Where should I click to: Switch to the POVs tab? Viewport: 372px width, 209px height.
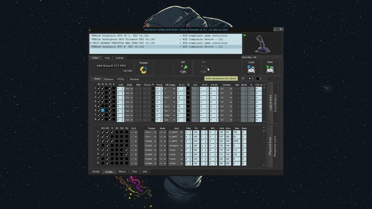point(121,79)
